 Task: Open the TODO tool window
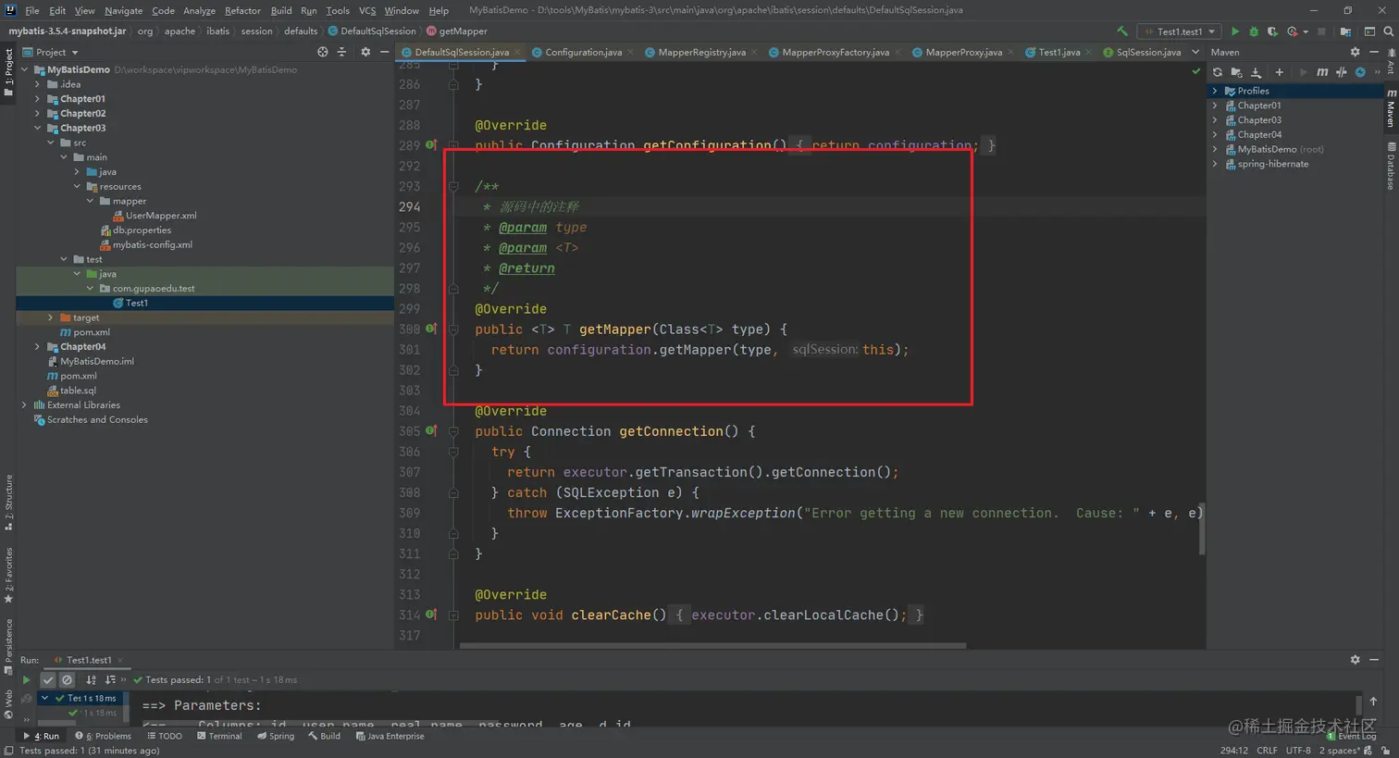click(x=165, y=736)
